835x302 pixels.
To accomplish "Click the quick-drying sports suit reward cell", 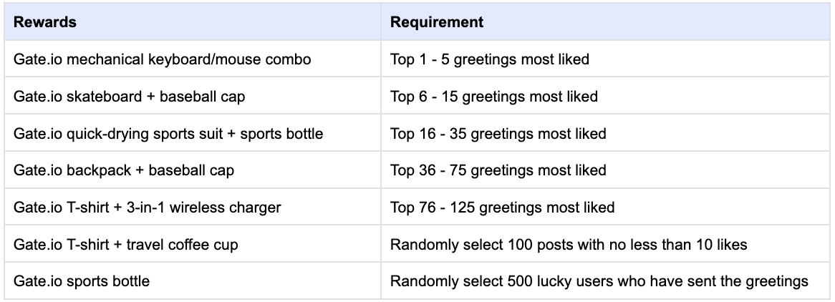I will 168,134.
